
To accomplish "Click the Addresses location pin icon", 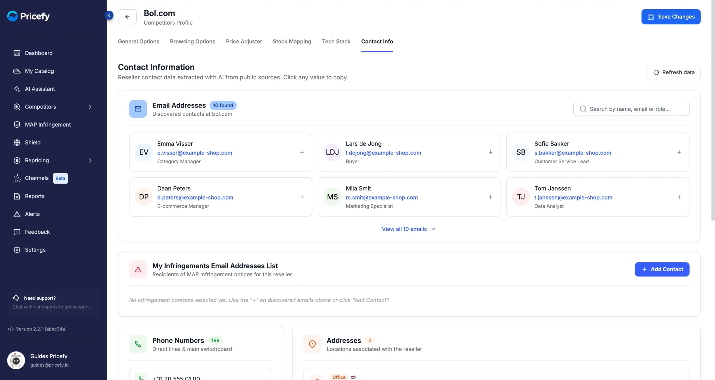I will (x=312, y=344).
